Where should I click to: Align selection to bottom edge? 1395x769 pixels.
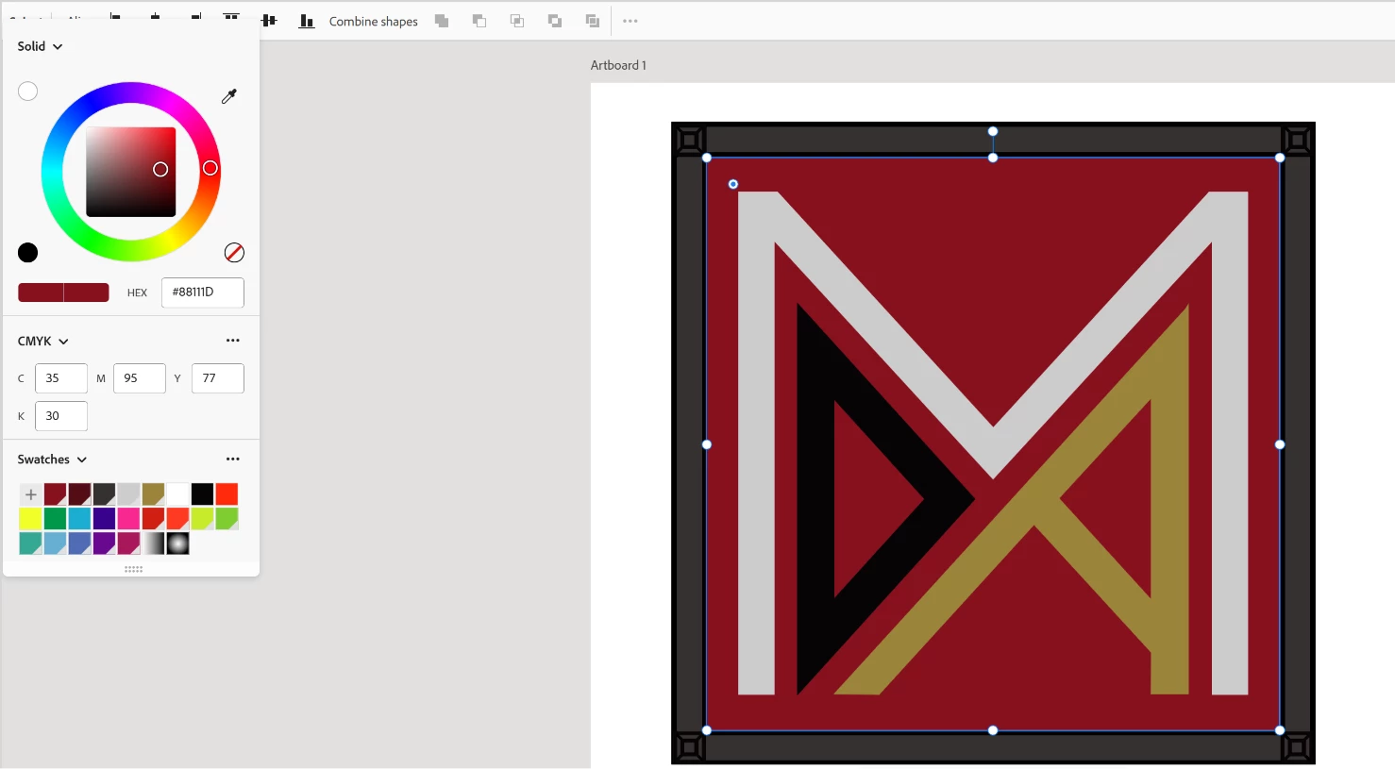pyautogui.click(x=307, y=21)
